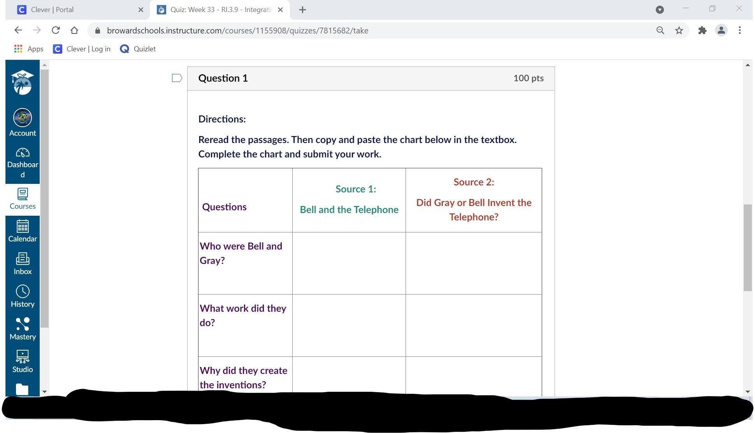
Task: Open a new browser tab
Action: pyautogui.click(x=302, y=10)
